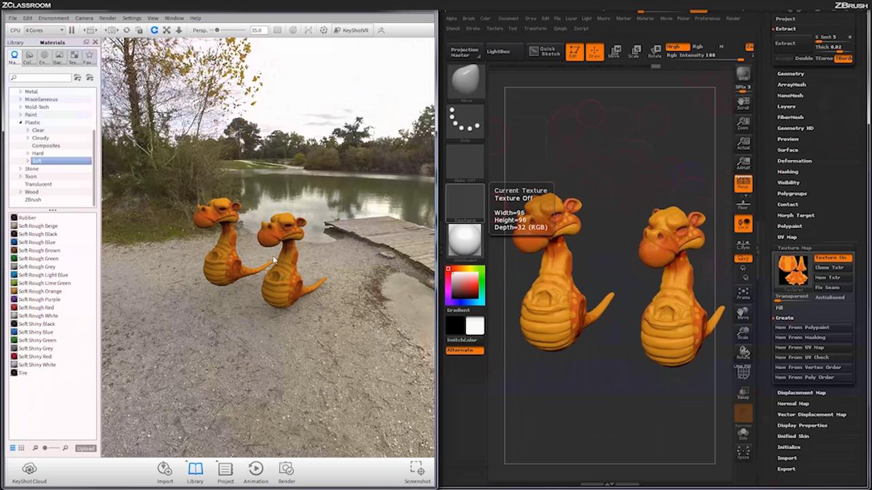Activate ZBrush Edit mode button

click(x=574, y=52)
